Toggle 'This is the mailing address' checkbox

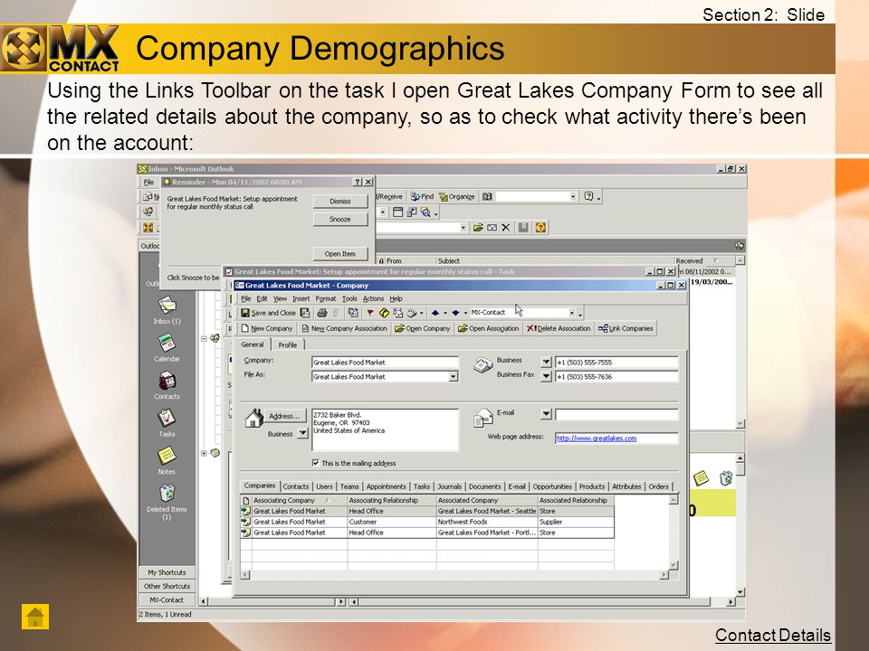tap(315, 463)
